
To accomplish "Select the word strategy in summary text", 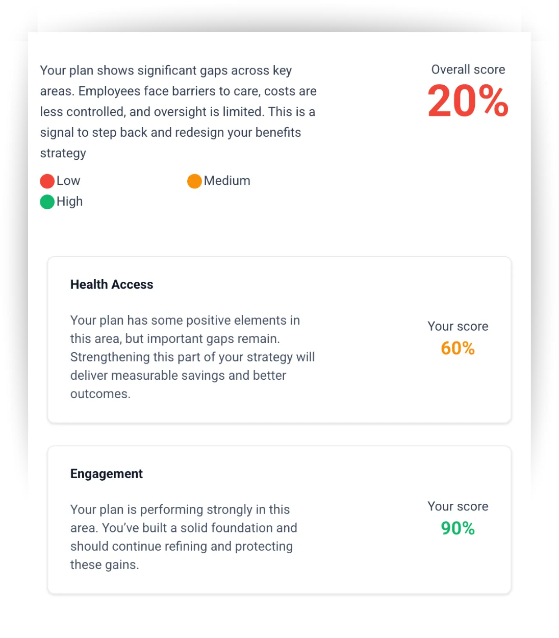I will click(x=63, y=153).
